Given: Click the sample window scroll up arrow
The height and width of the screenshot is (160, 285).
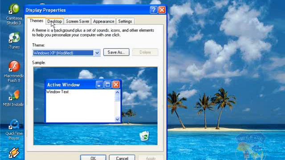Looking at the screenshot, I should point(118,92).
